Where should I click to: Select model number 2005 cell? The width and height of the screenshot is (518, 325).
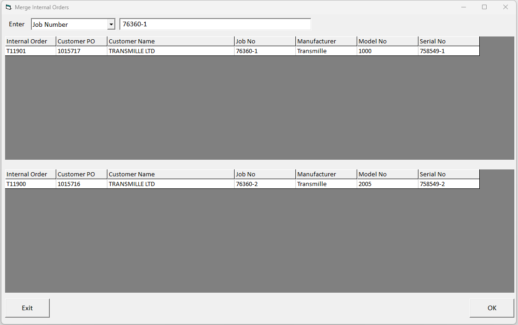click(388, 184)
